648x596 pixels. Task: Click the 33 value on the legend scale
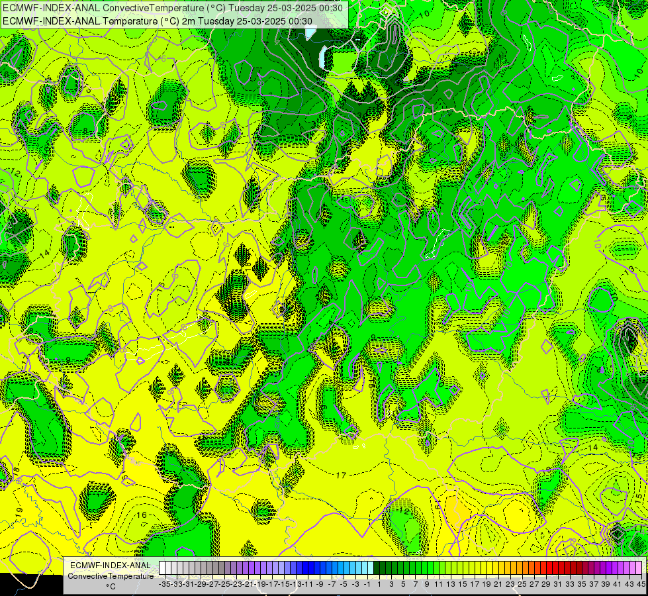pos(570,584)
